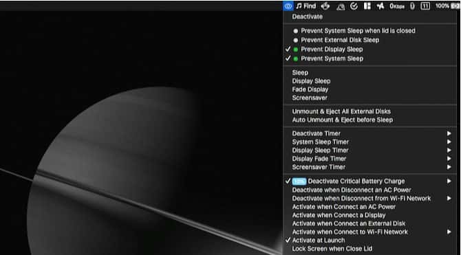Click the Display Sleep Timer label
461x255 pixels.
(x=320, y=150)
